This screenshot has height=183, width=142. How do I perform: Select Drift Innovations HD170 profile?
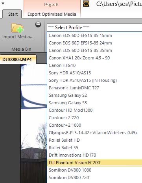click(x=94, y=155)
